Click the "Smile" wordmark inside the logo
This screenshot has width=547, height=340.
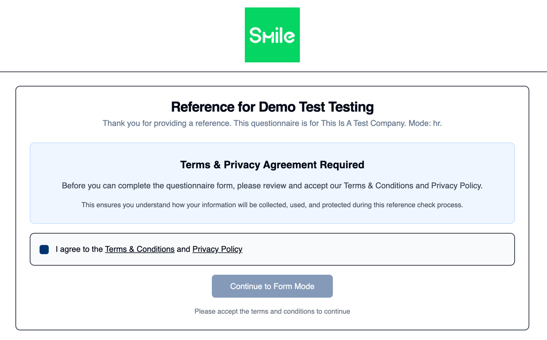272,35
